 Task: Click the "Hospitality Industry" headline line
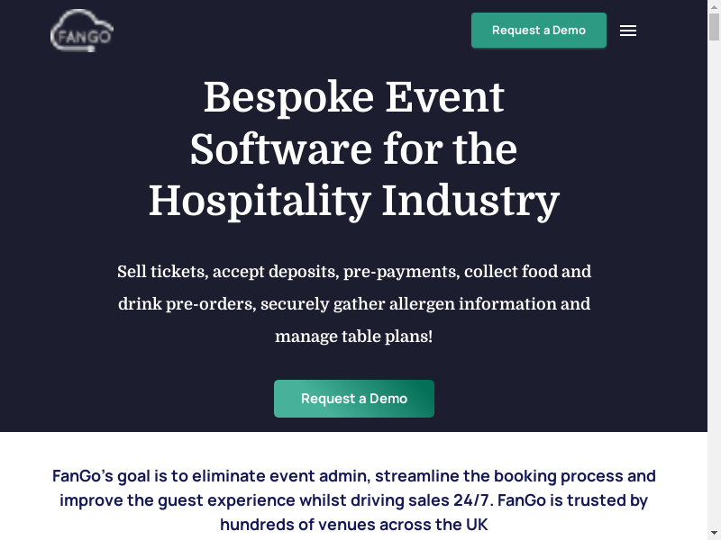pos(354,200)
